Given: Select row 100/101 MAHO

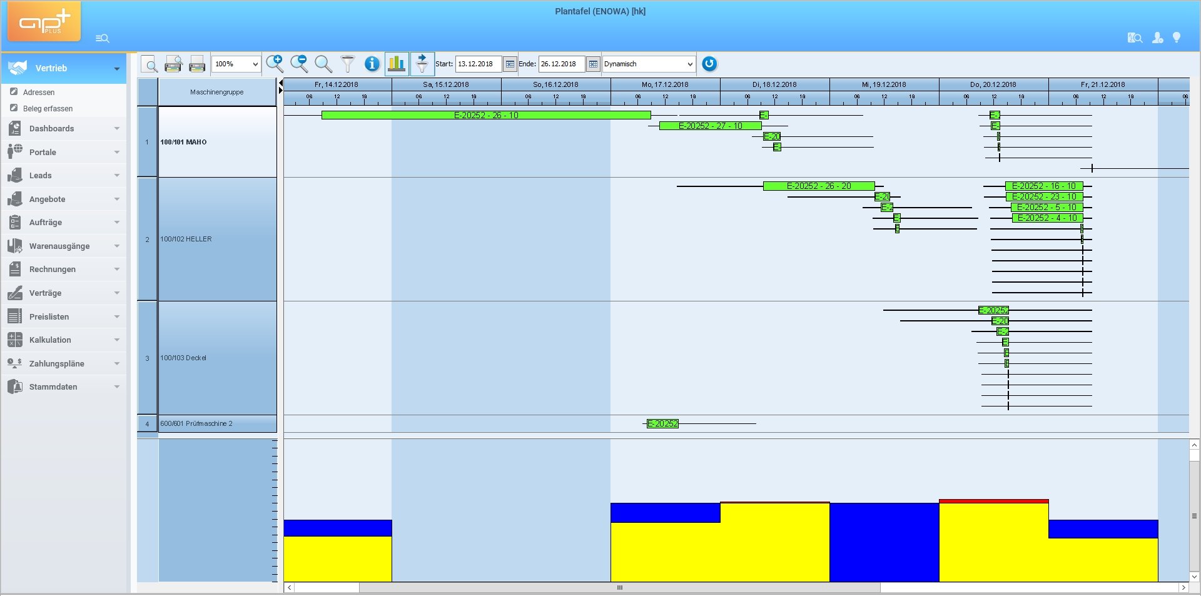Looking at the screenshot, I should point(217,142).
